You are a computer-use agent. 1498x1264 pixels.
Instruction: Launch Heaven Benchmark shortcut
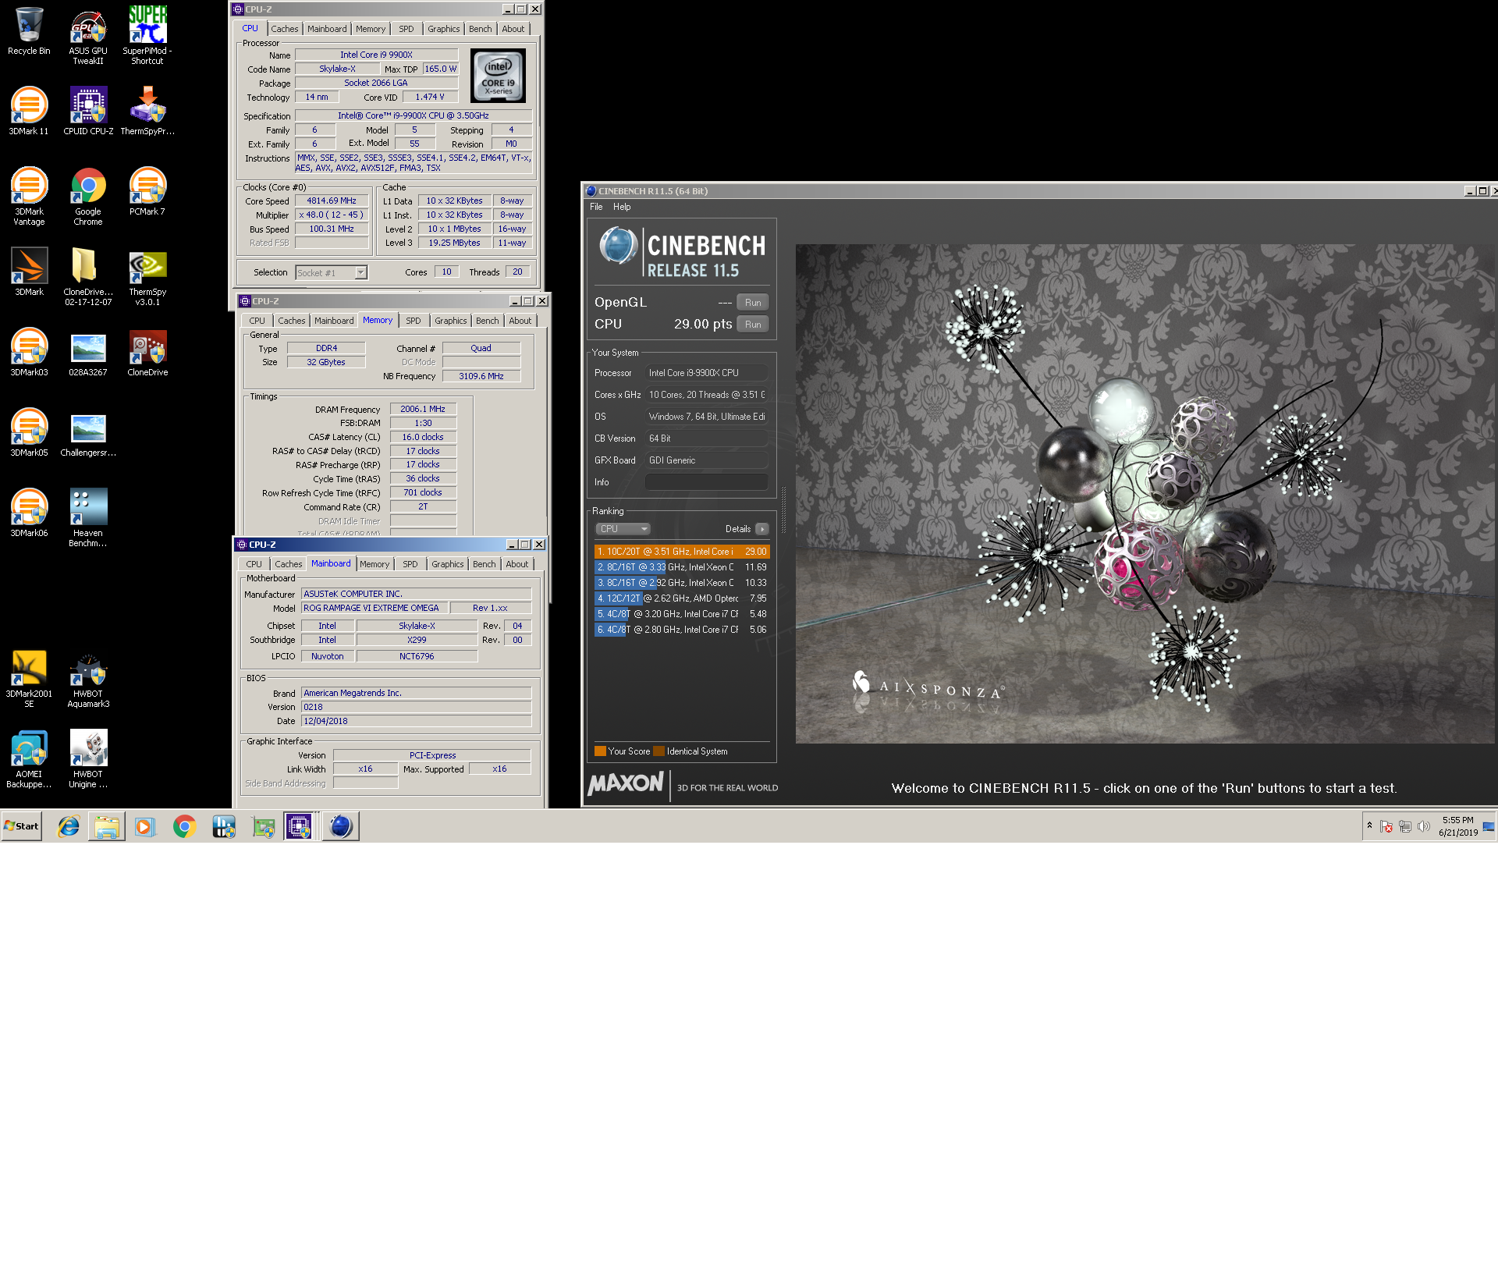click(88, 518)
